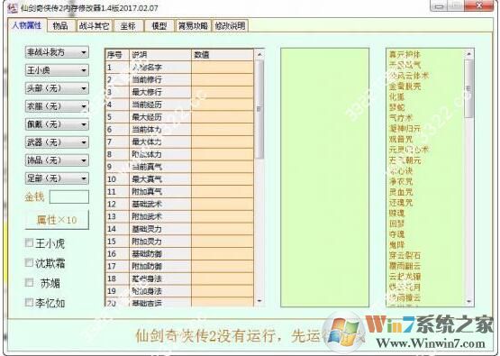The height and width of the screenshot is (356, 500).
Task: Enable the 苏媚 checkbox
Action: pyautogui.click(x=29, y=282)
